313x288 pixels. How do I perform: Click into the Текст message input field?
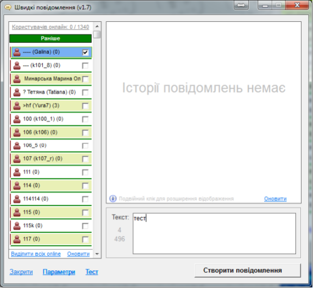click(214, 233)
